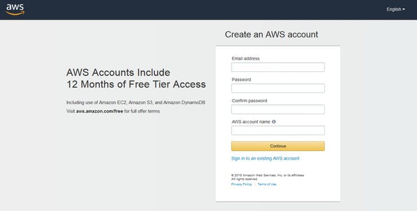Click the caret arrow next to English

click(403, 10)
